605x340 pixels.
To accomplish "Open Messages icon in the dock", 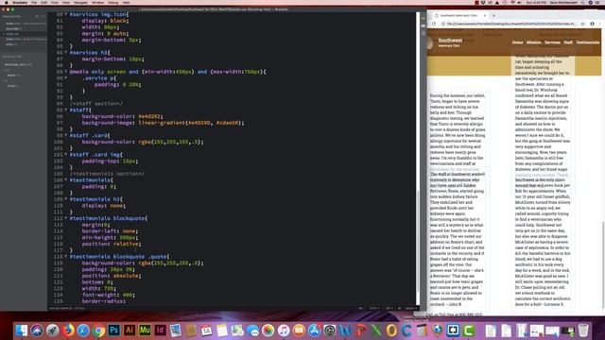I will pyautogui.click(x=252, y=331).
